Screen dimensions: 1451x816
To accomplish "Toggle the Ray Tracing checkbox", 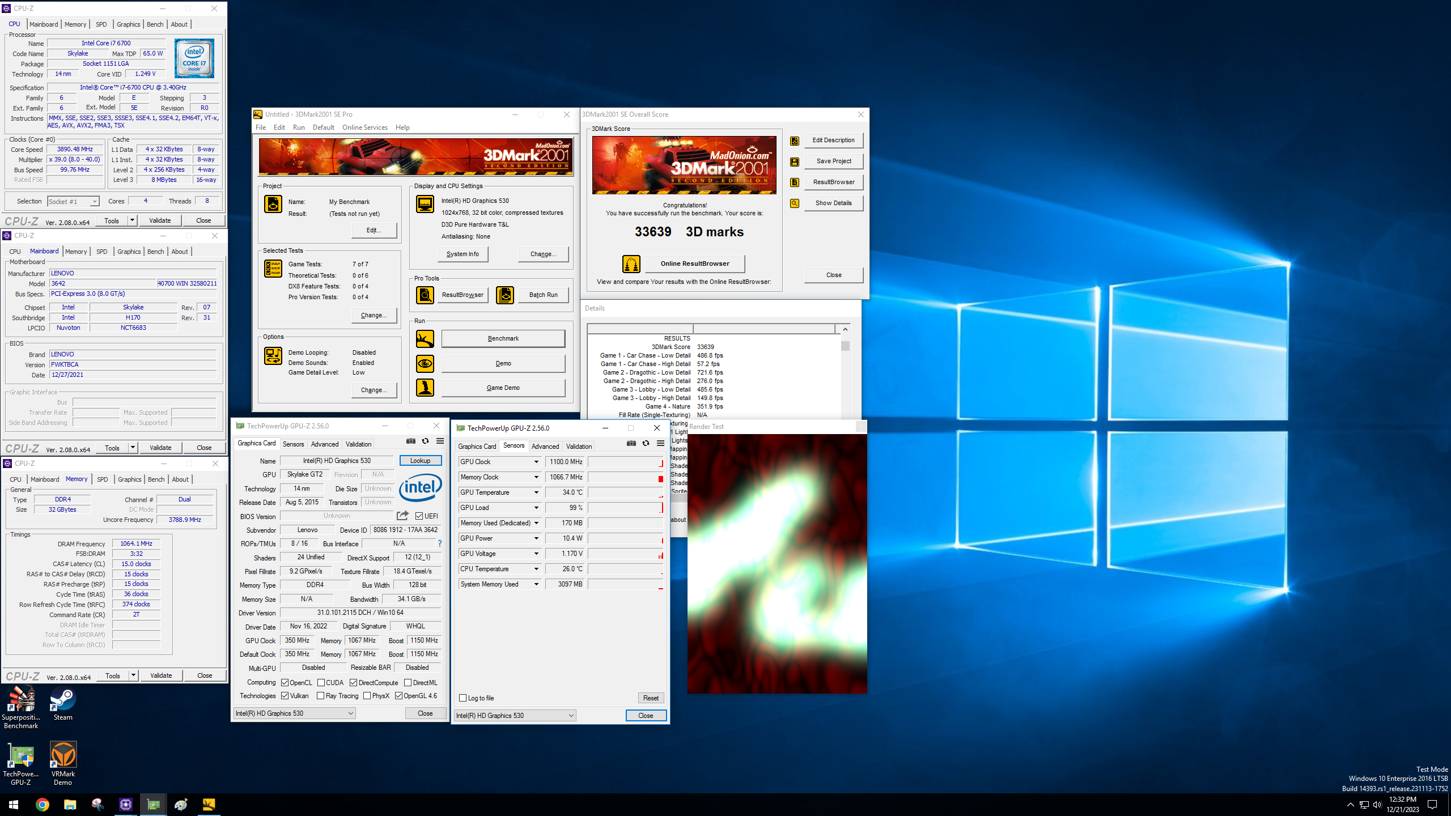I will click(x=321, y=696).
